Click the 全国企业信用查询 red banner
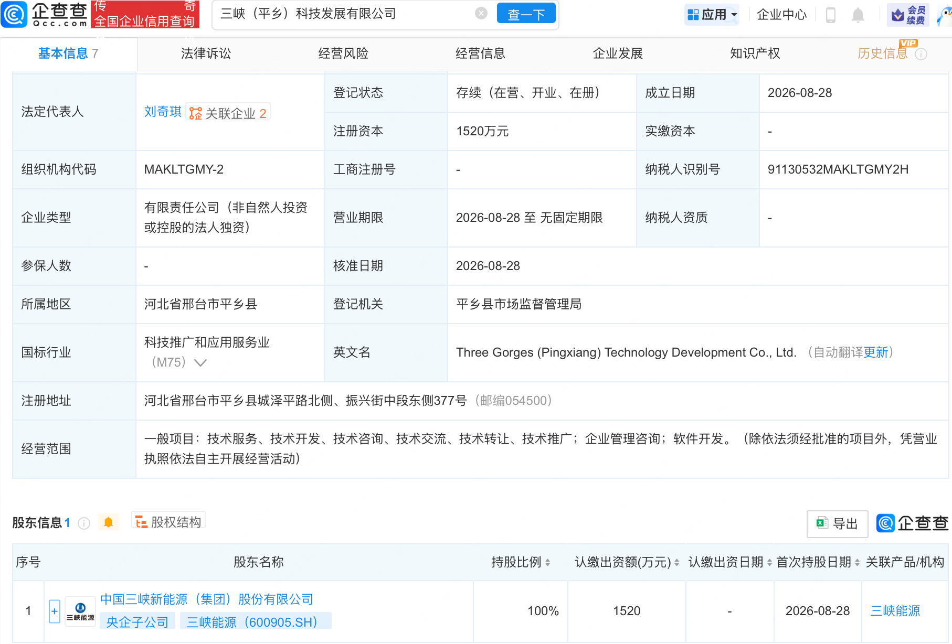 (x=145, y=15)
